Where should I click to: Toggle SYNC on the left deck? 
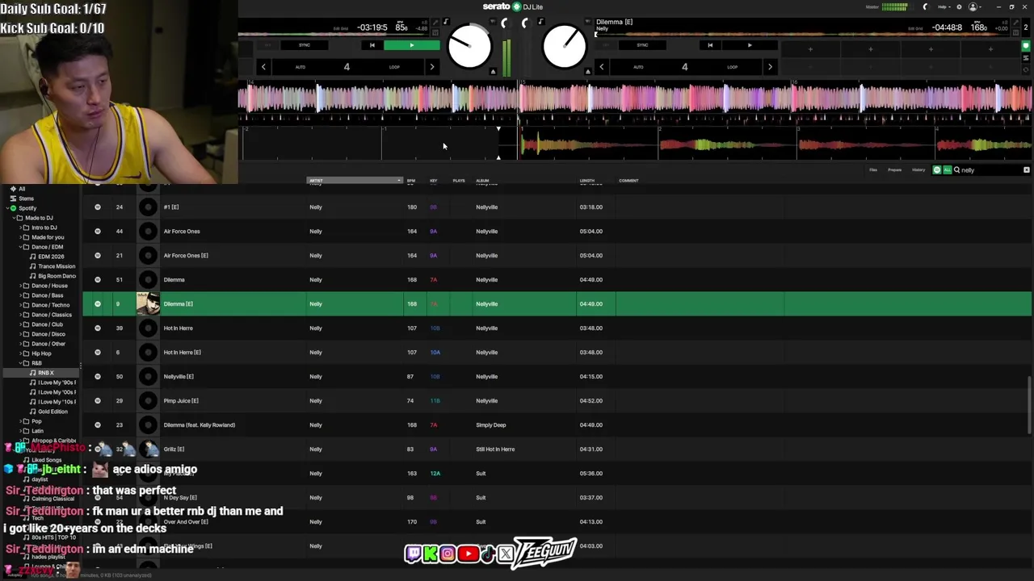(305, 45)
